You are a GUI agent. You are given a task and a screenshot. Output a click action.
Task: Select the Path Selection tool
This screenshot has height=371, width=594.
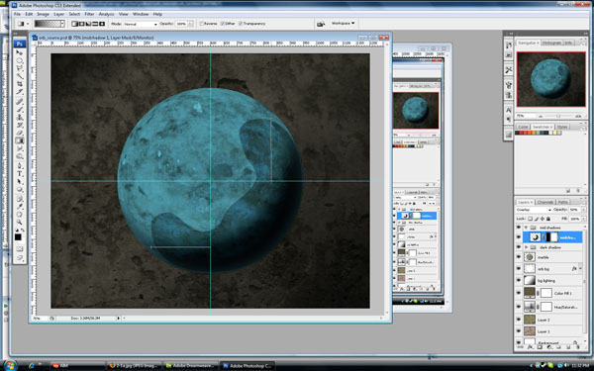(19, 182)
